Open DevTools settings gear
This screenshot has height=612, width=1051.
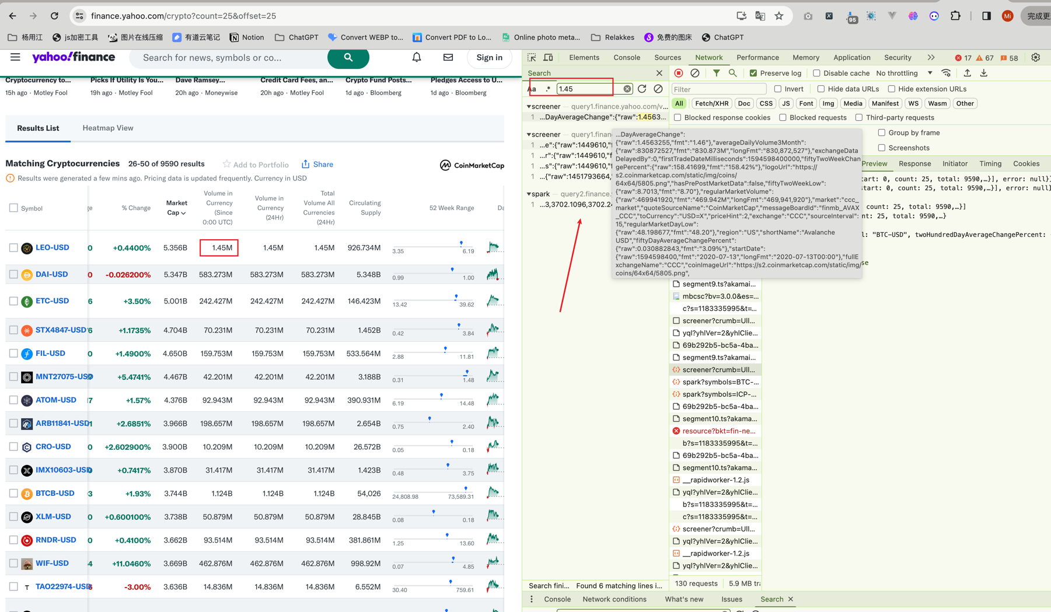[1036, 57]
